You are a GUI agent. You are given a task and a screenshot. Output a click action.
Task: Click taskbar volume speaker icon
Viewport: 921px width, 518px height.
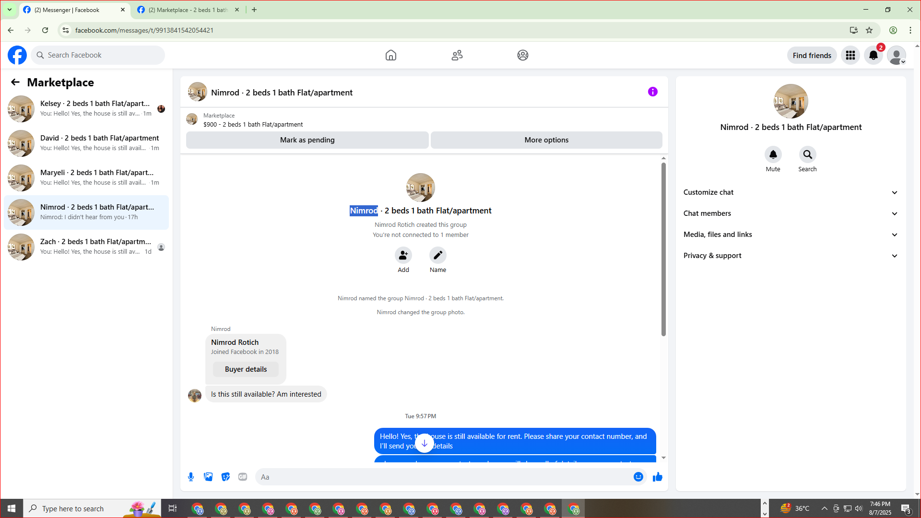[x=859, y=508]
